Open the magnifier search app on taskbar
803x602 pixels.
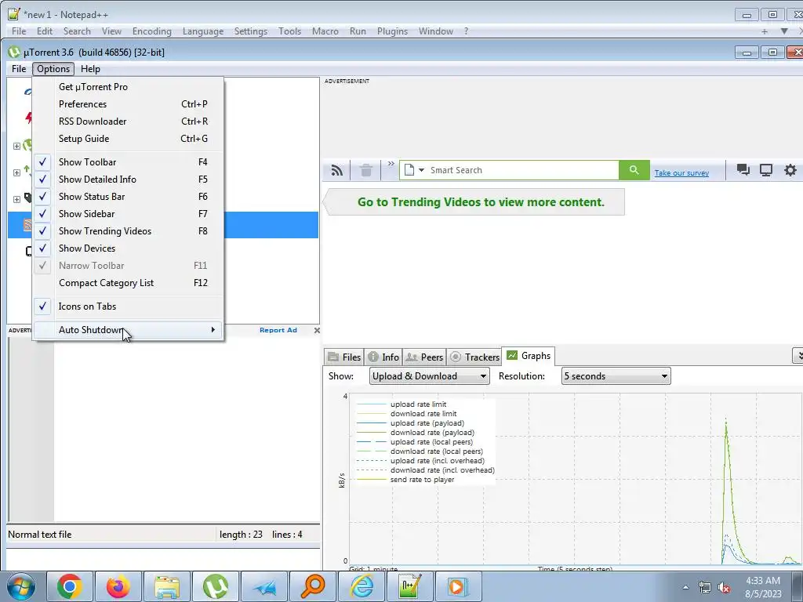313,586
